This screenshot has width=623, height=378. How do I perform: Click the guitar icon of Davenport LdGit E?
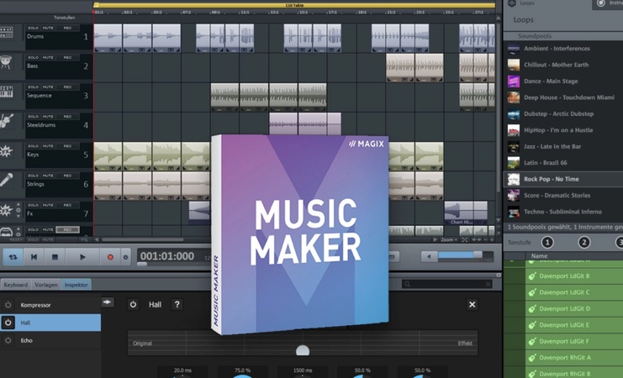pyautogui.click(x=532, y=325)
